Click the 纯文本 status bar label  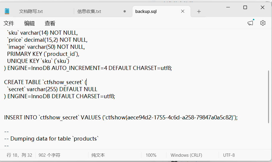point(98,155)
